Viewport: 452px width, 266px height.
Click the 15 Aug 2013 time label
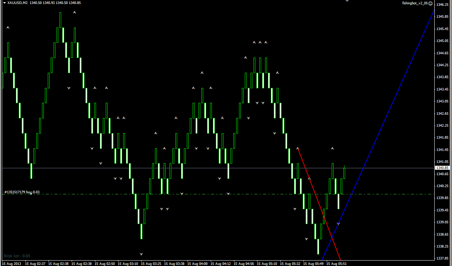[12, 264]
